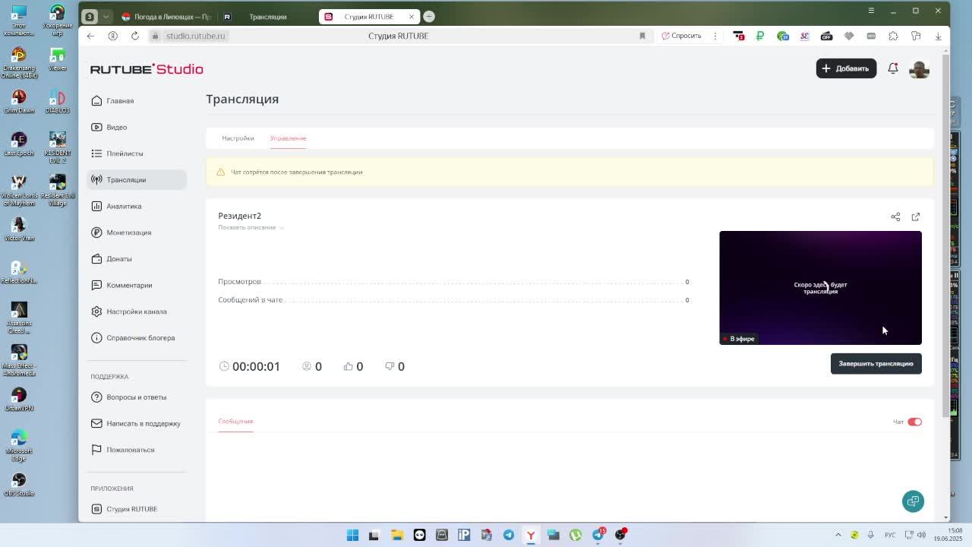Click Пожаловаться in the sidebar
This screenshot has width=972, height=547.
pyautogui.click(x=136, y=450)
